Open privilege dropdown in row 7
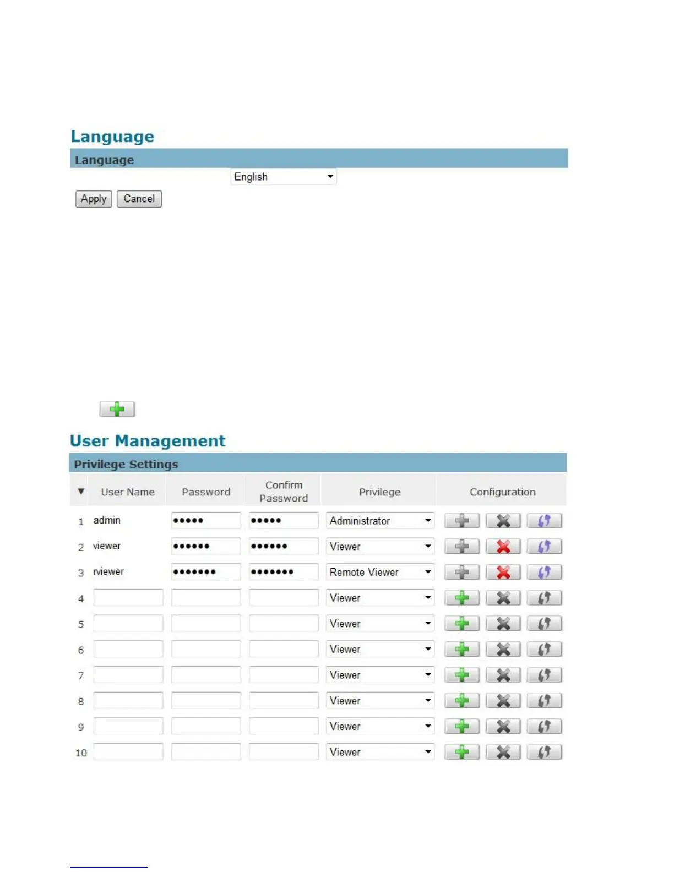Image resolution: width=674 pixels, height=872 pixels. pyautogui.click(x=380, y=675)
